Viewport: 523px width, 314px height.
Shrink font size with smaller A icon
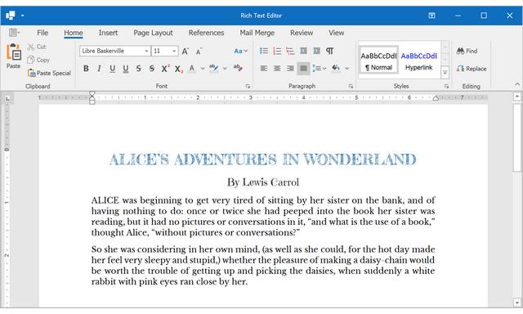tap(199, 52)
